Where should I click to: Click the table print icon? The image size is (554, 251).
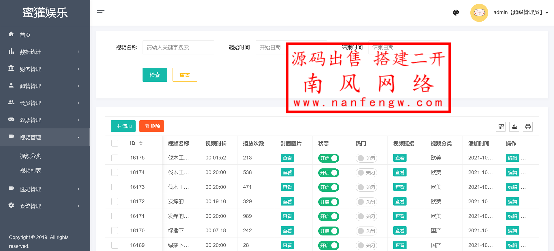click(528, 127)
